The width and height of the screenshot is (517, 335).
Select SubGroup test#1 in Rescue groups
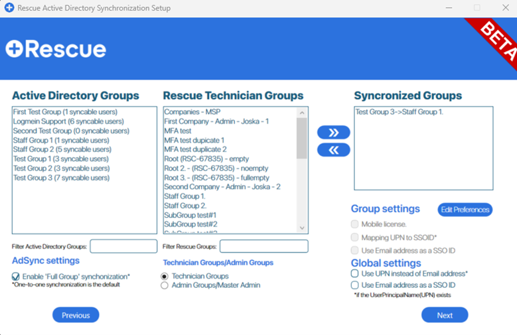tap(190, 215)
